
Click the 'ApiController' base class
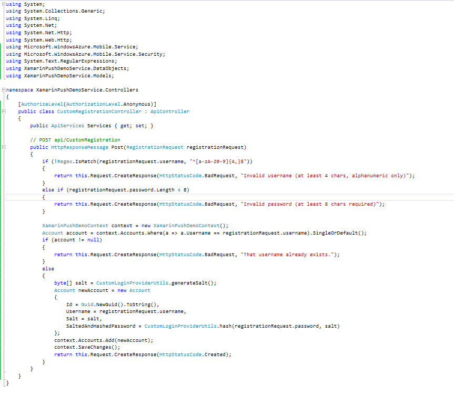point(170,112)
